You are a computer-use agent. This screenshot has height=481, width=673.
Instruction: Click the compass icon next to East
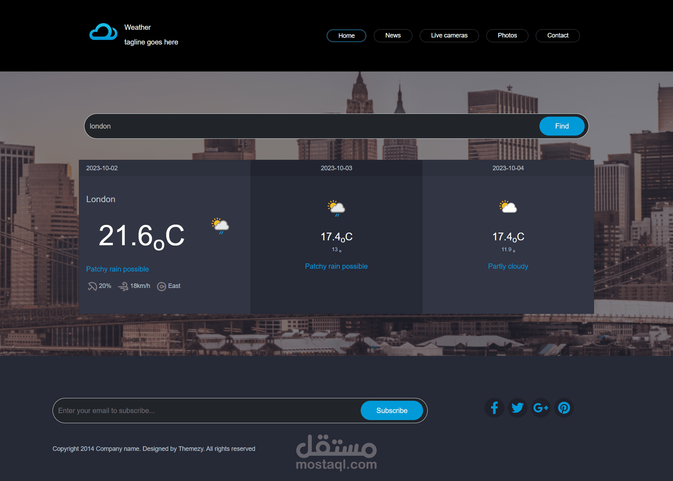(162, 286)
